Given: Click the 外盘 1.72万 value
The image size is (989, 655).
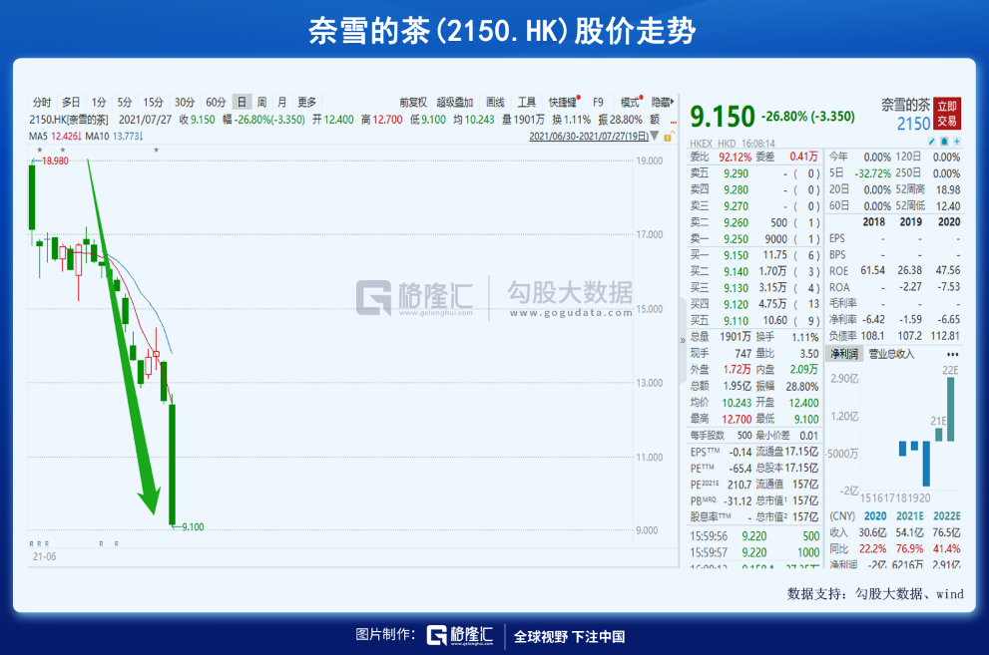Looking at the screenshot, I should point(737,370).
